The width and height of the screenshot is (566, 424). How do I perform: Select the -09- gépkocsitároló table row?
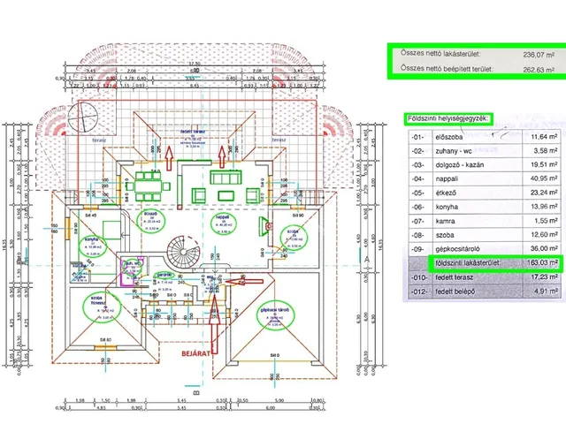click(x=481, y=248)
